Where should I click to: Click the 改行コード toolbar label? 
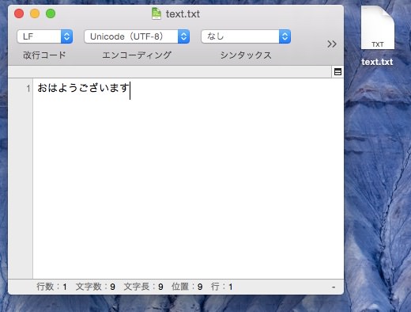[44, 55]
